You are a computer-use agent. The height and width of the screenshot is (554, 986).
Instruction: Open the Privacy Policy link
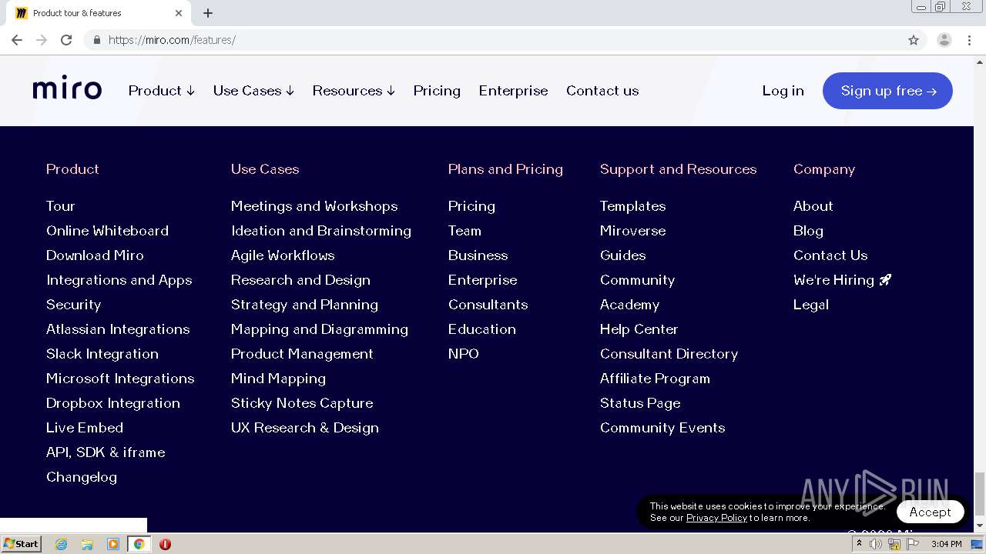pos(716,518)
